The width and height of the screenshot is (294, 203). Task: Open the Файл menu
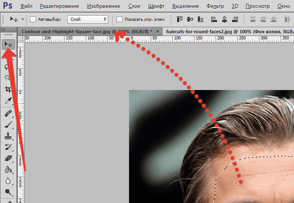(26, 6)
